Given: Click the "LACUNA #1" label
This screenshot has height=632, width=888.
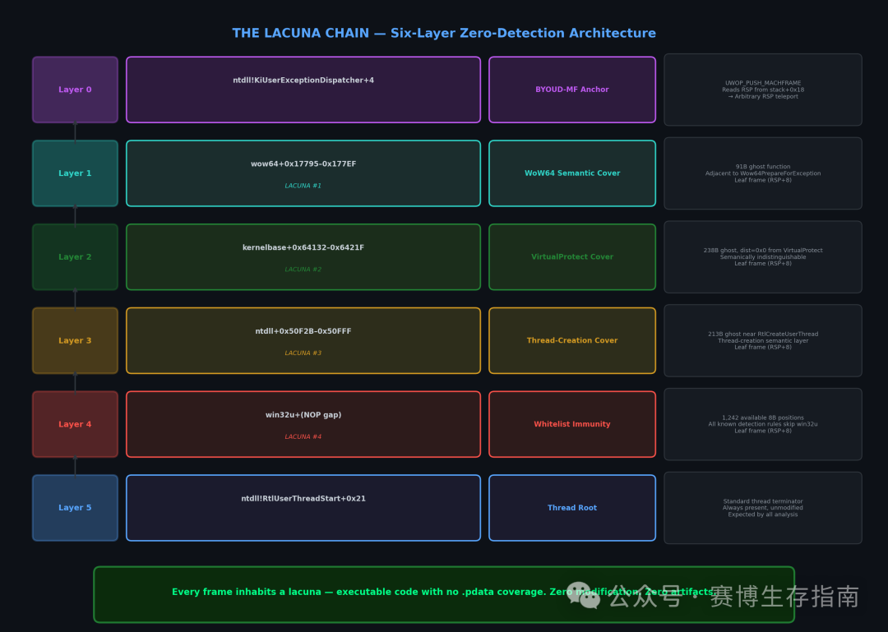Looking at the screenshot, I should pyautogui.click(x=303, y=186).
